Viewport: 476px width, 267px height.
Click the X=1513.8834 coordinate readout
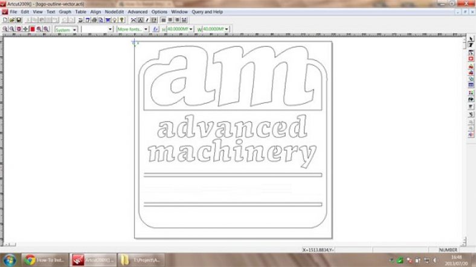[318, 250]
